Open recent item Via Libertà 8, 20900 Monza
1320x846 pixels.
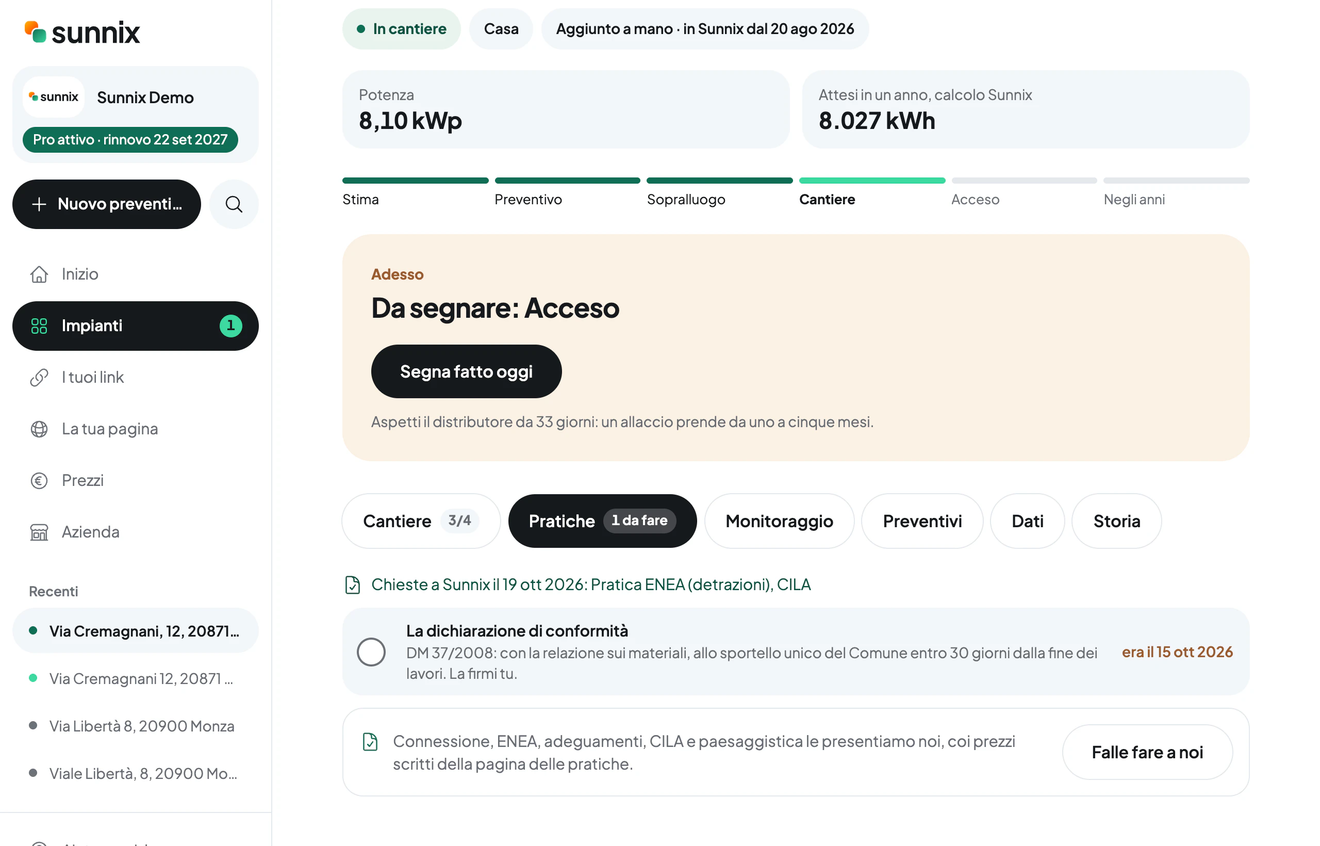pyautogui.click(x=136, y=726)
